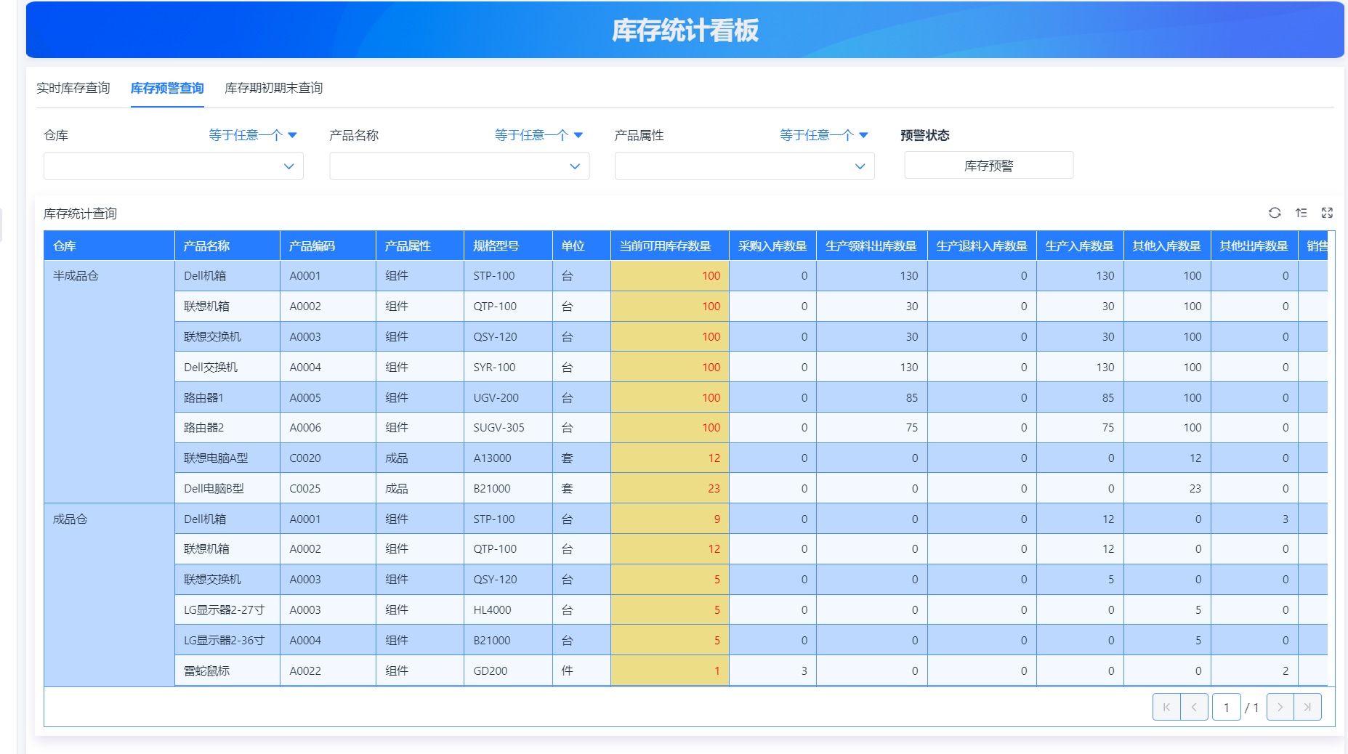This screenshot has height=754, width=1348.
Task: Click product code A0022
Action: (305, 670)
